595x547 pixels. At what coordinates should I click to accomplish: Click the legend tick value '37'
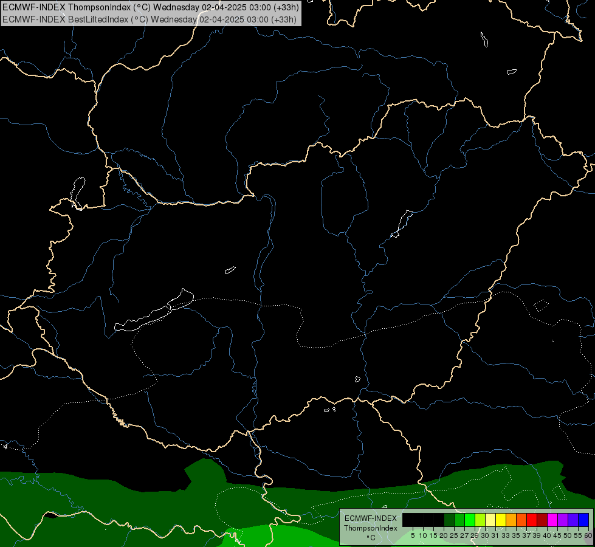click(526, 535)
